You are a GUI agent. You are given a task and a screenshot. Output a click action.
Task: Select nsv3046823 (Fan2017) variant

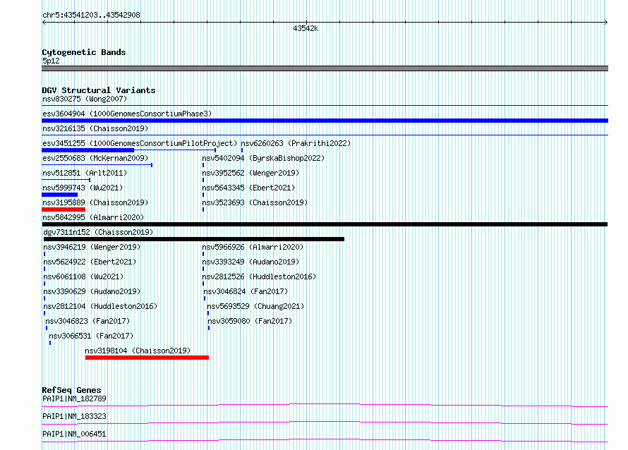(87, 321)
